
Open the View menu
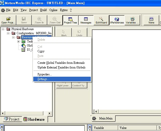23,10
